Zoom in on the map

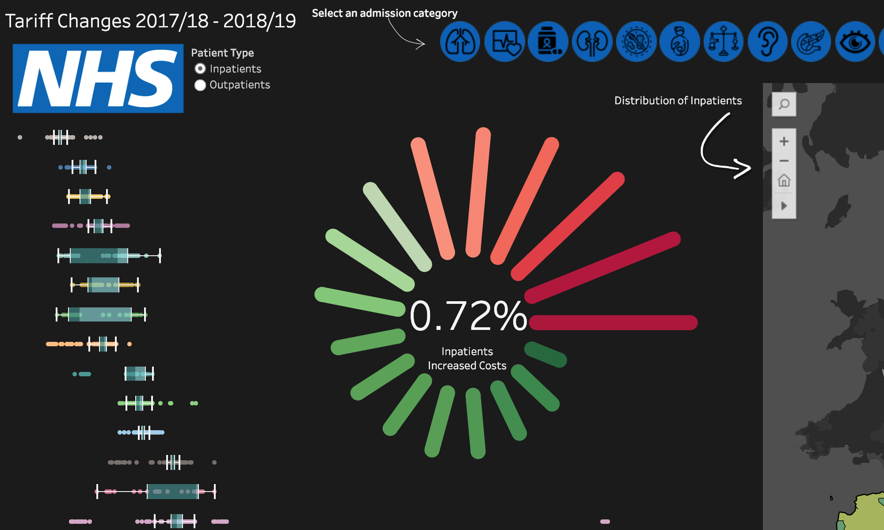click(784, 141)
